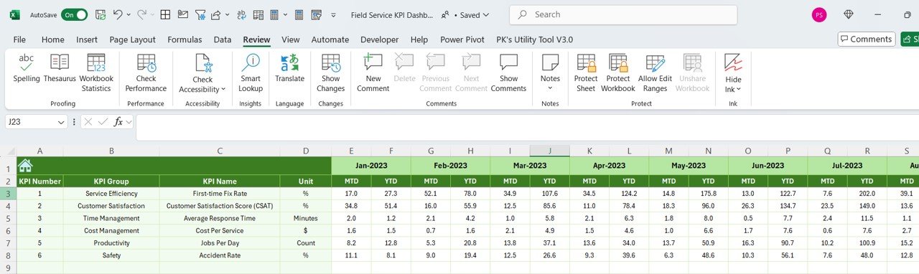Click the filter icon in quick access toolbar
919x274 pixels.
[x=200, y=14]
